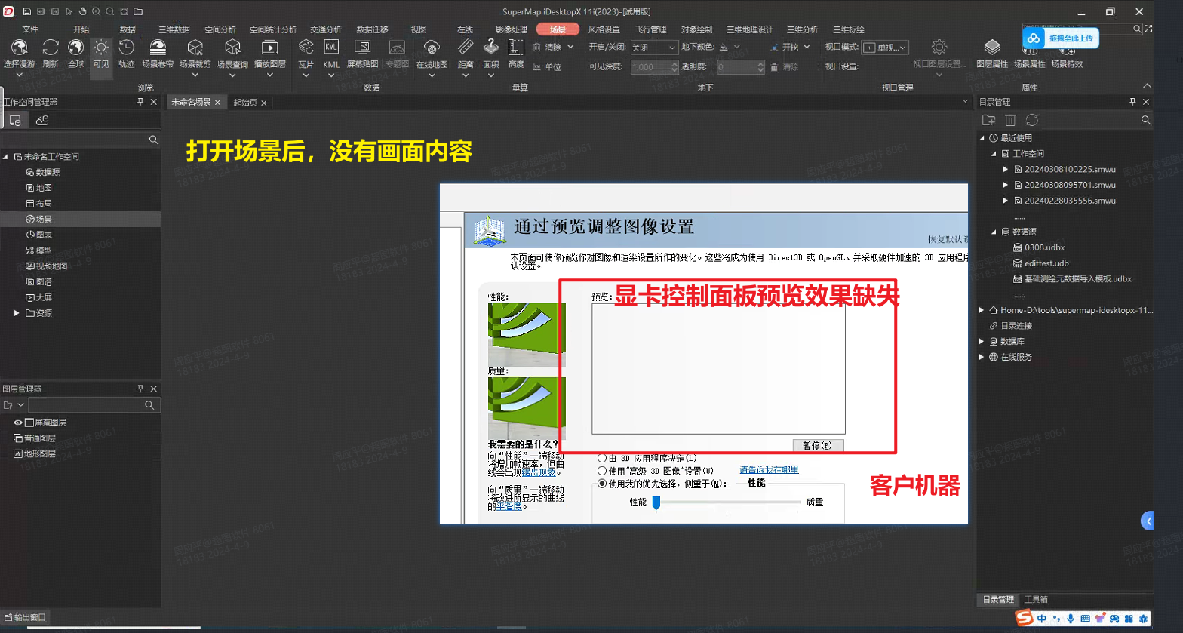Click the microphone icon in IME tray
Screen dimensions: 1183x633
pos(1070,619)
